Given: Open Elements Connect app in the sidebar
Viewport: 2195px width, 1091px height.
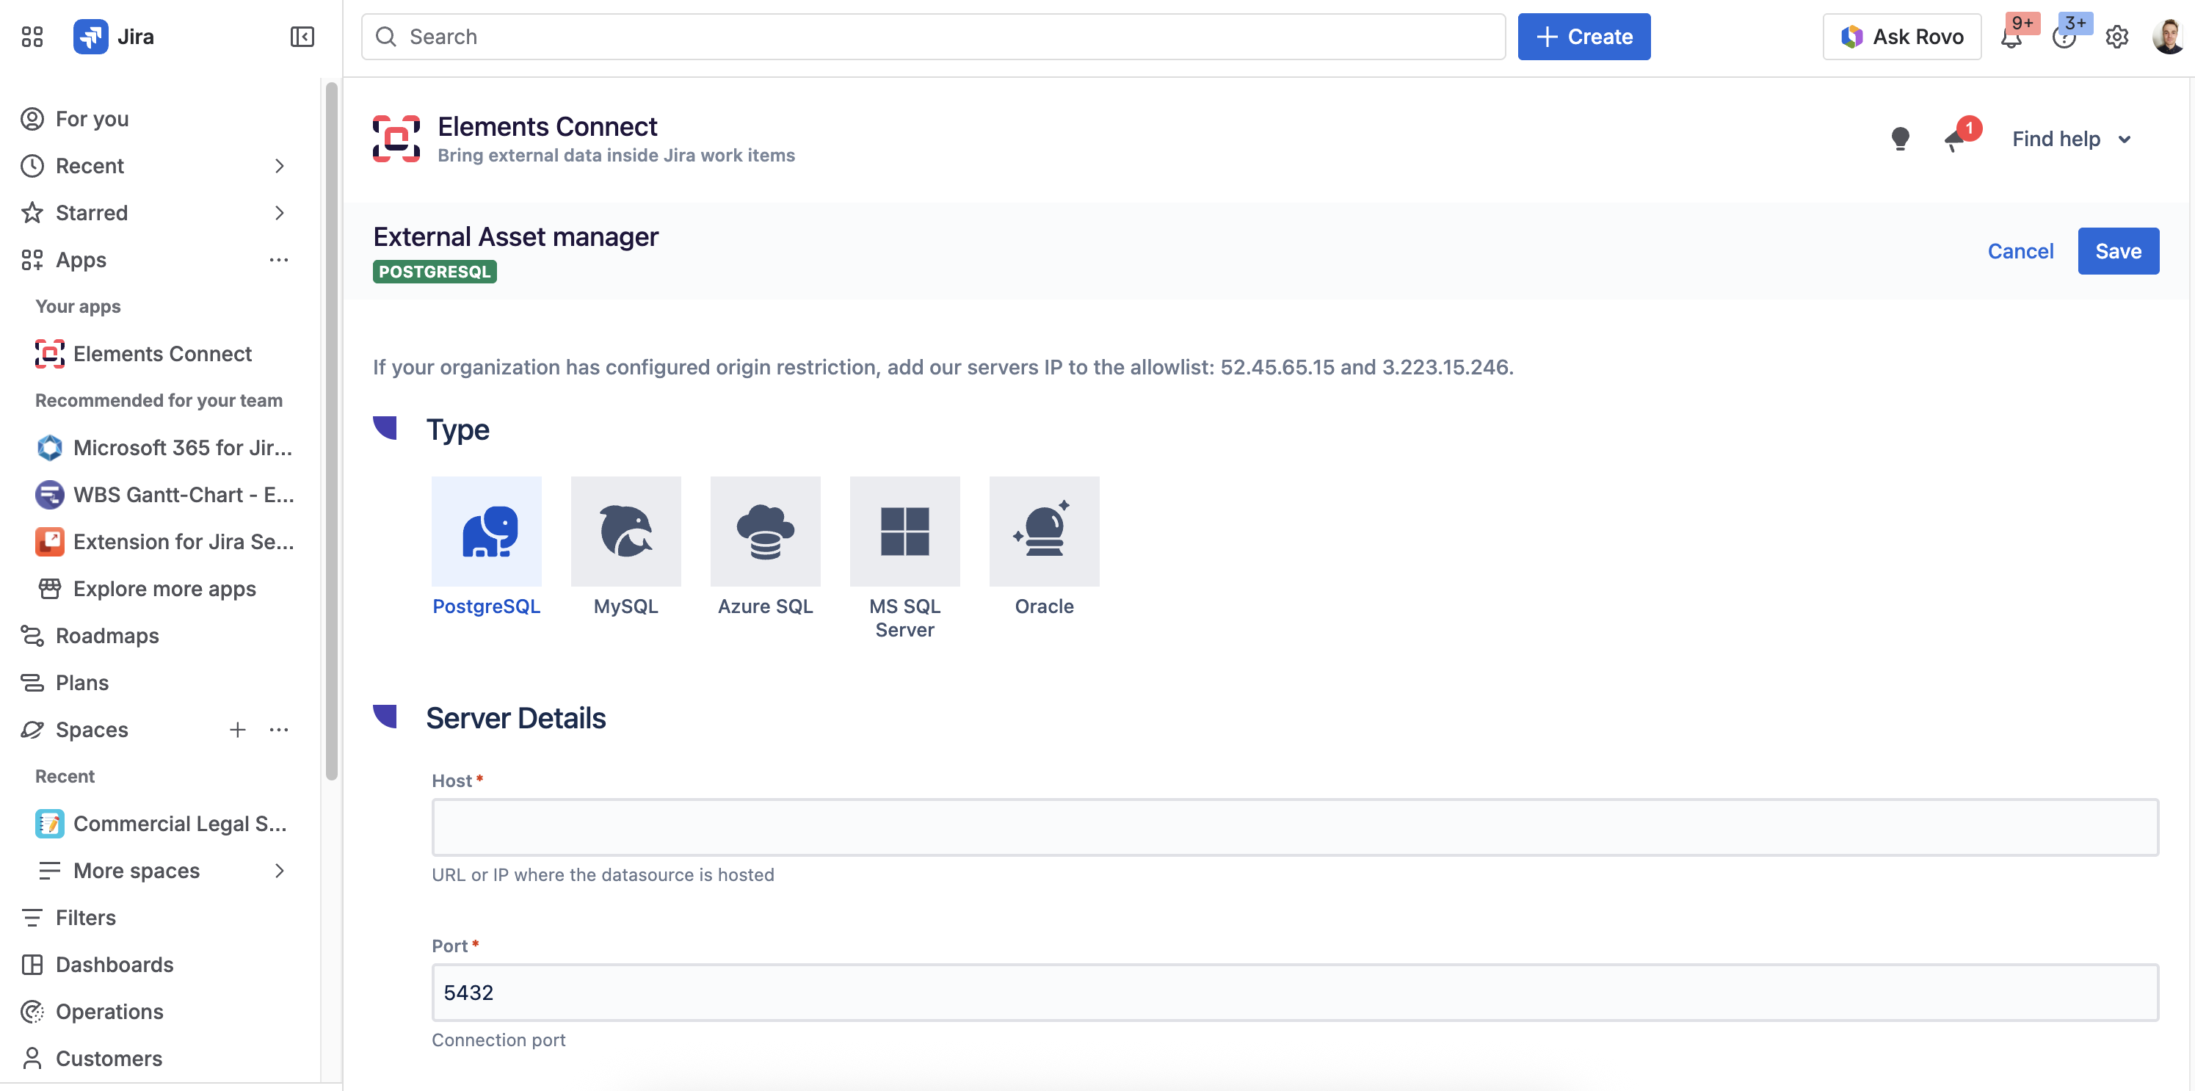Looking at the screenshot, I should pos(162,354).
